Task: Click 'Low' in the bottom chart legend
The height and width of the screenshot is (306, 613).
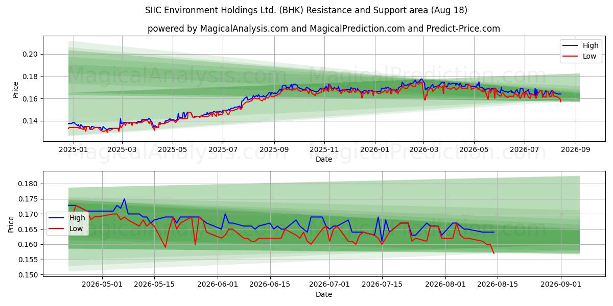Action: 77,228
